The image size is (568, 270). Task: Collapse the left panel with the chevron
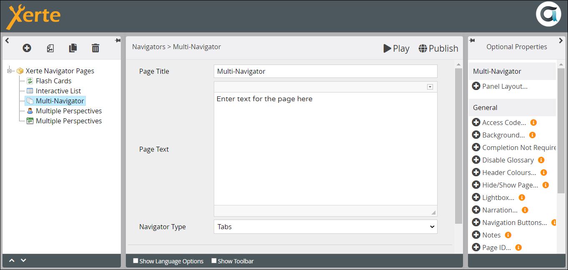pos(7,40)
